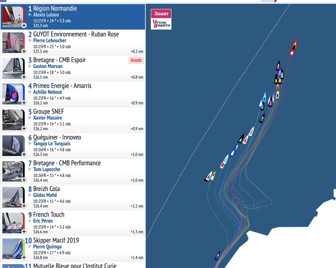Click plus icon on Bretagne CMB Espoir photo
Screen dimensions: 336x268
click(24, 77)
